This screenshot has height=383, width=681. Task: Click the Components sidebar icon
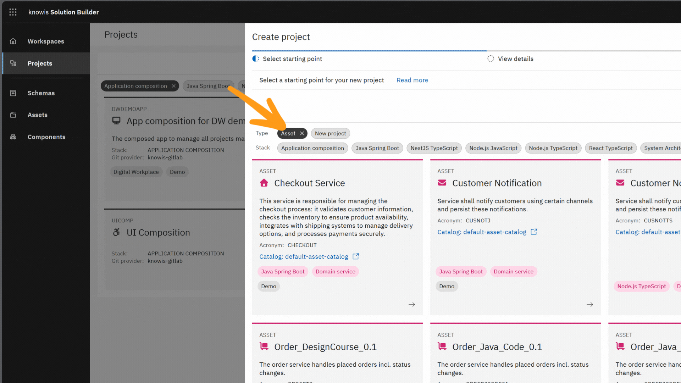[13, 137]
